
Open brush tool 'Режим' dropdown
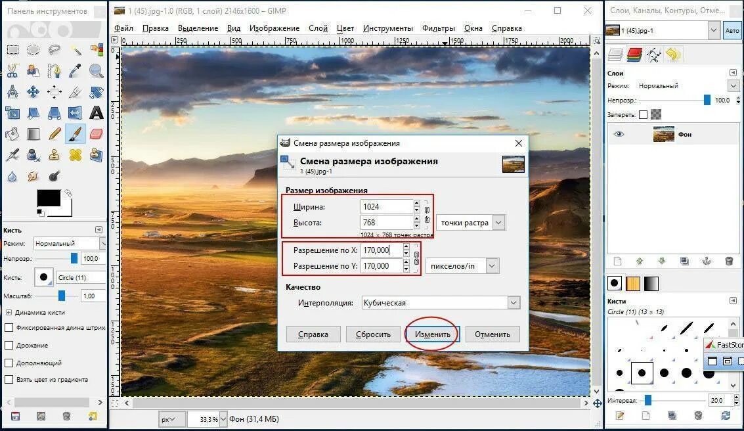[x=69, y=243]
